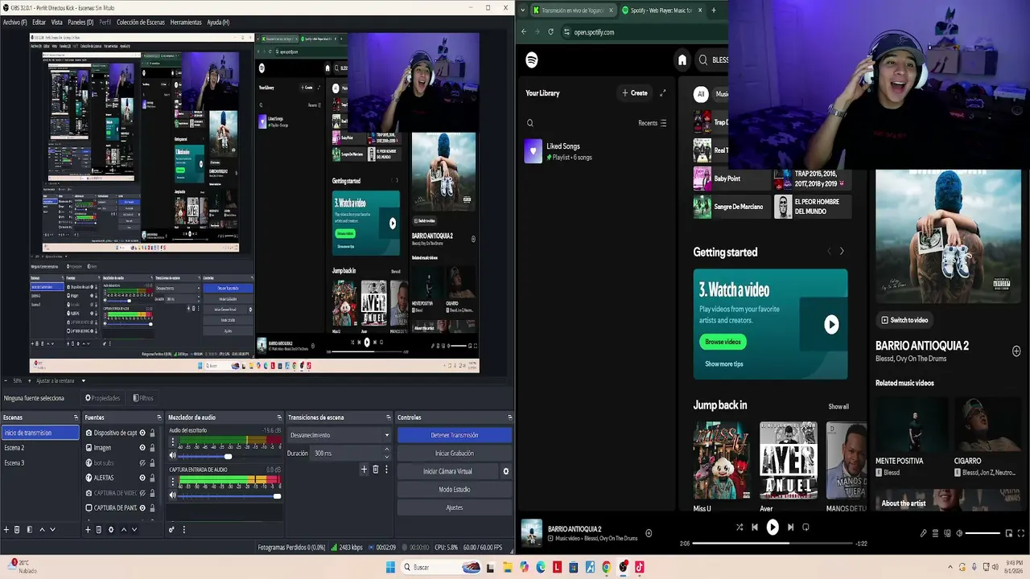Click Detener Transmisión button
1030x579 pixels.
click(x=455, y=435)
